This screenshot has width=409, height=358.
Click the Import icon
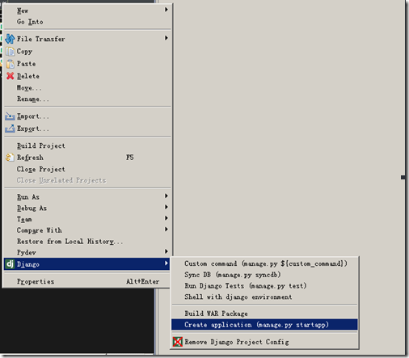click(10, 116)
